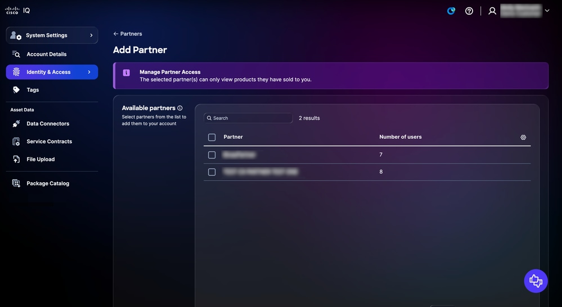This screenshot has width=562, height=307.
Task: Click the Package Catalog grid icon
Action: (x=16, y=183)
